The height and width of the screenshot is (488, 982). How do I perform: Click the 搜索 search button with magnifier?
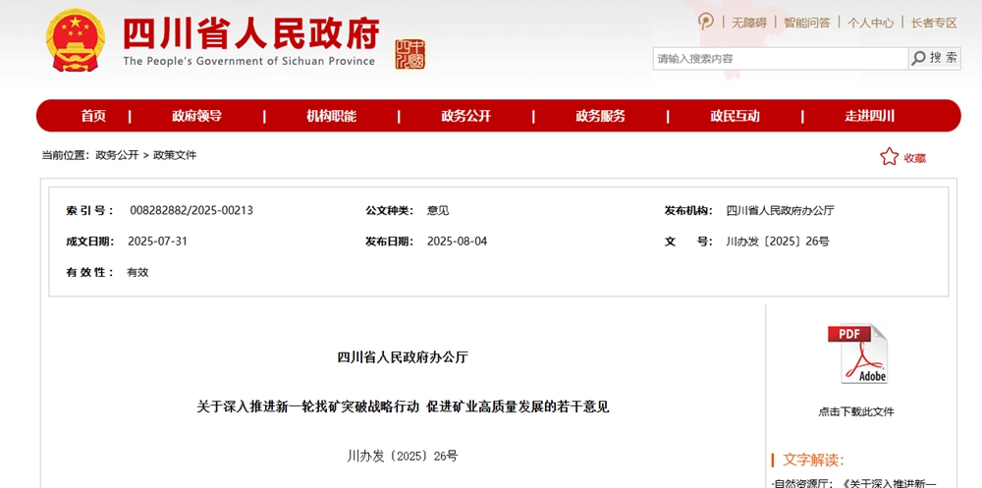point(934,58)
